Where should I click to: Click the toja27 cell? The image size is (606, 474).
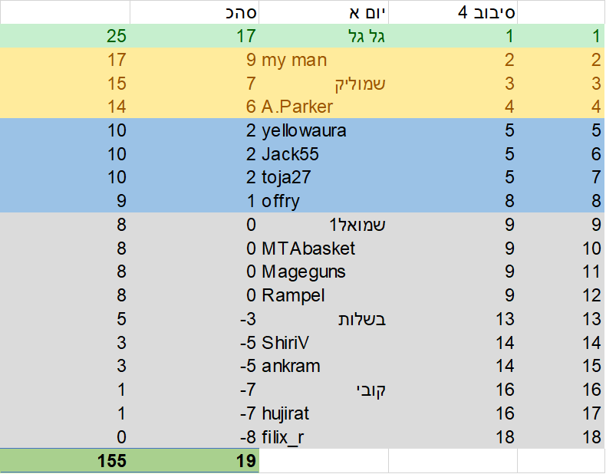[x=324, y=178]
